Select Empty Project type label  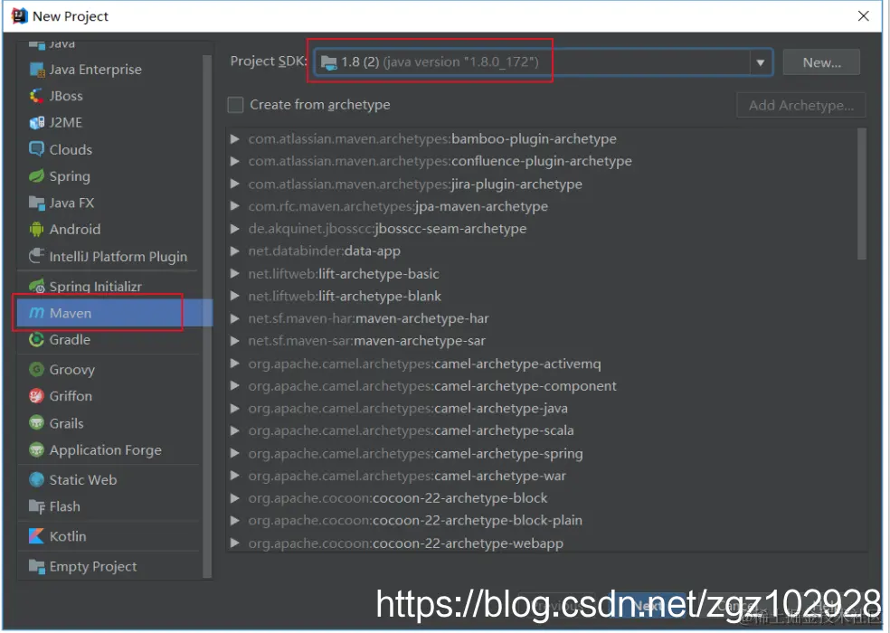[x=93, y=567]
